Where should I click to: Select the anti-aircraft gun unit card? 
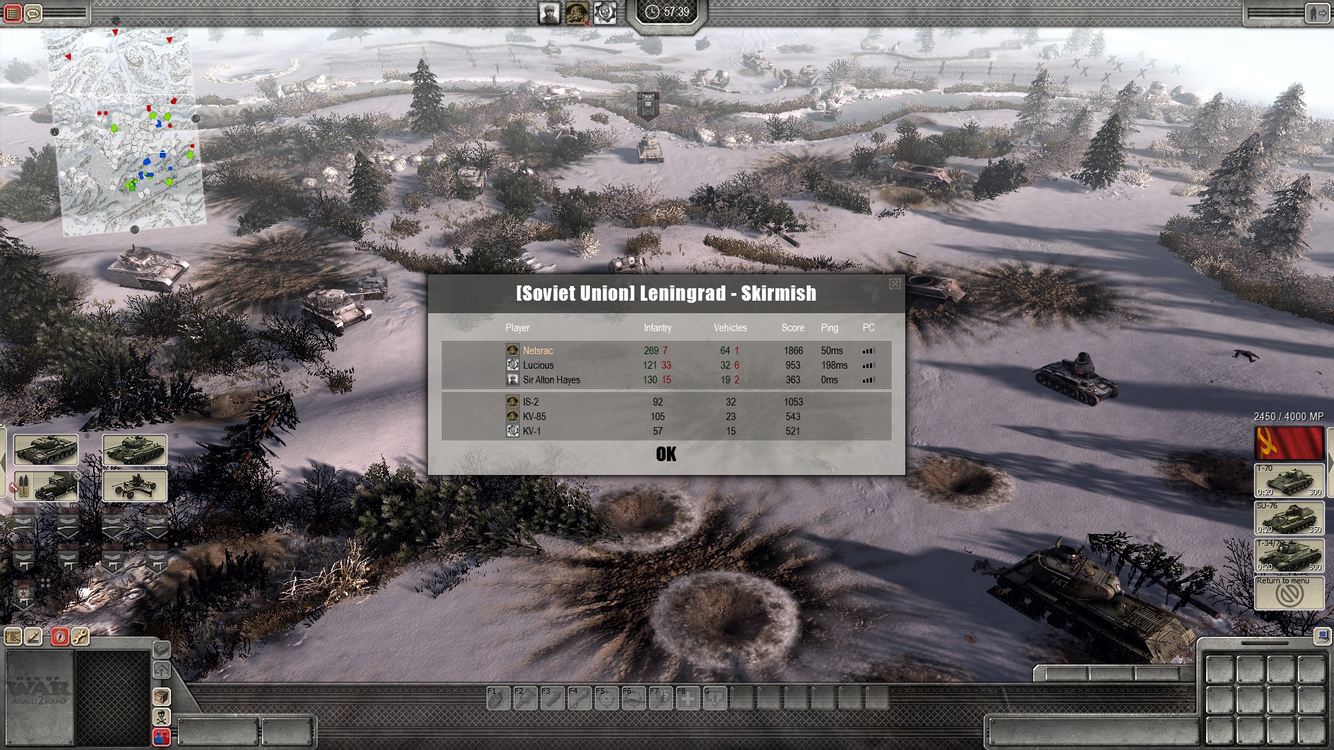point(135,485)
